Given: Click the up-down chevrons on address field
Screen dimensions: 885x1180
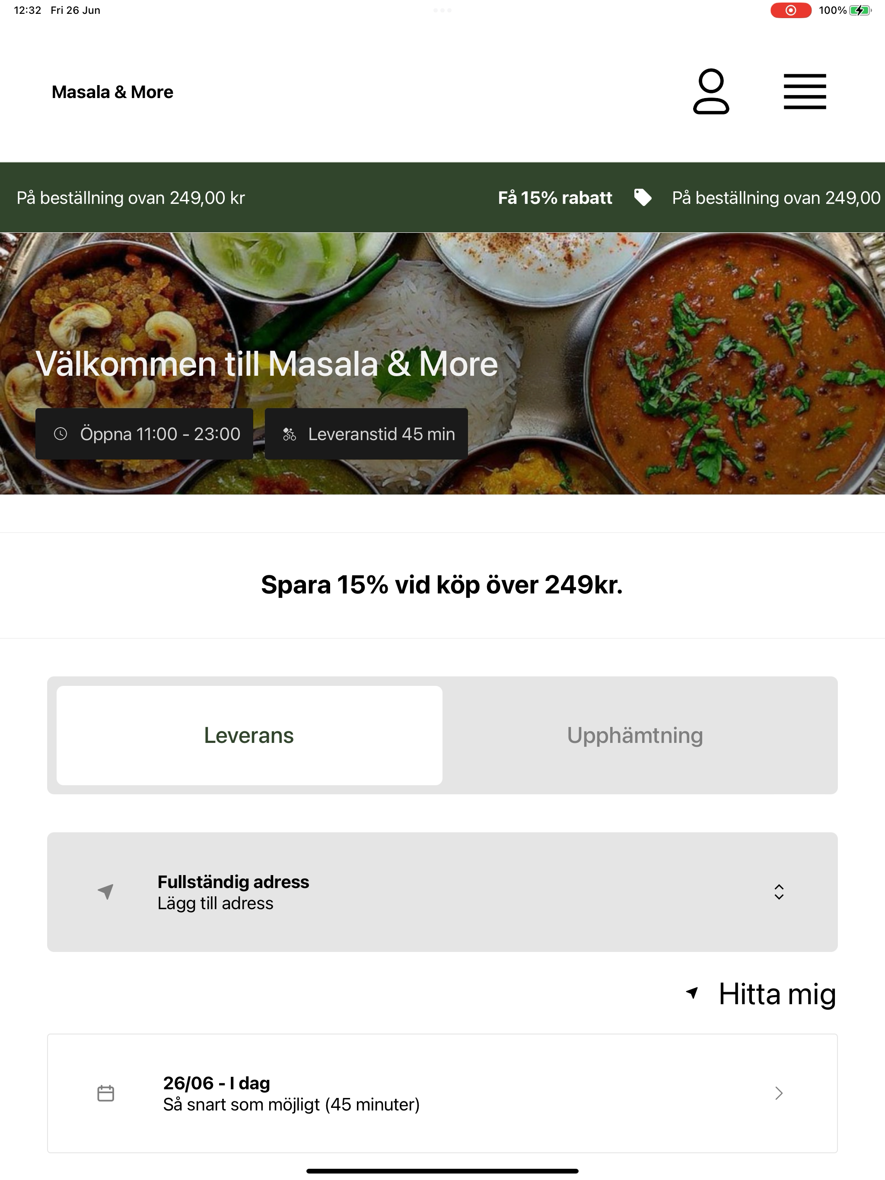Looking at the screenshot, I should tap(779, 892).
